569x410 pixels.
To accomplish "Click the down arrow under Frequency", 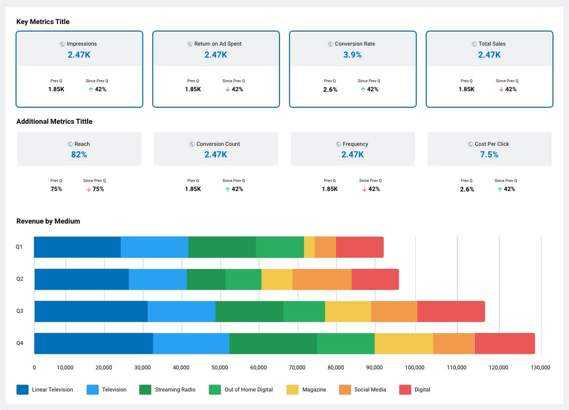I will click(x=364, y=189).
